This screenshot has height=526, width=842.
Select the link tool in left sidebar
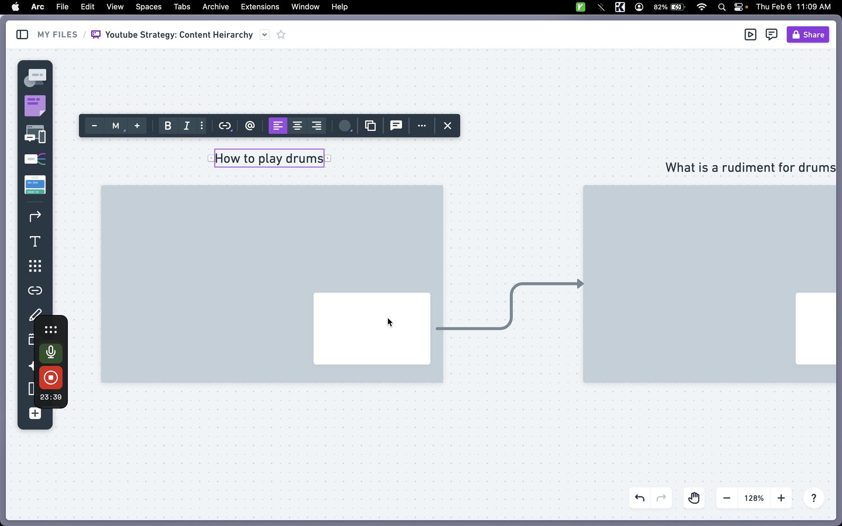(x=35, y=290)
